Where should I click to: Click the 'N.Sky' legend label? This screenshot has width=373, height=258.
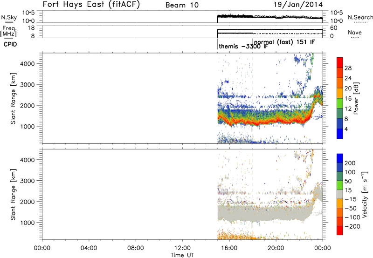(x=9, y=17)
